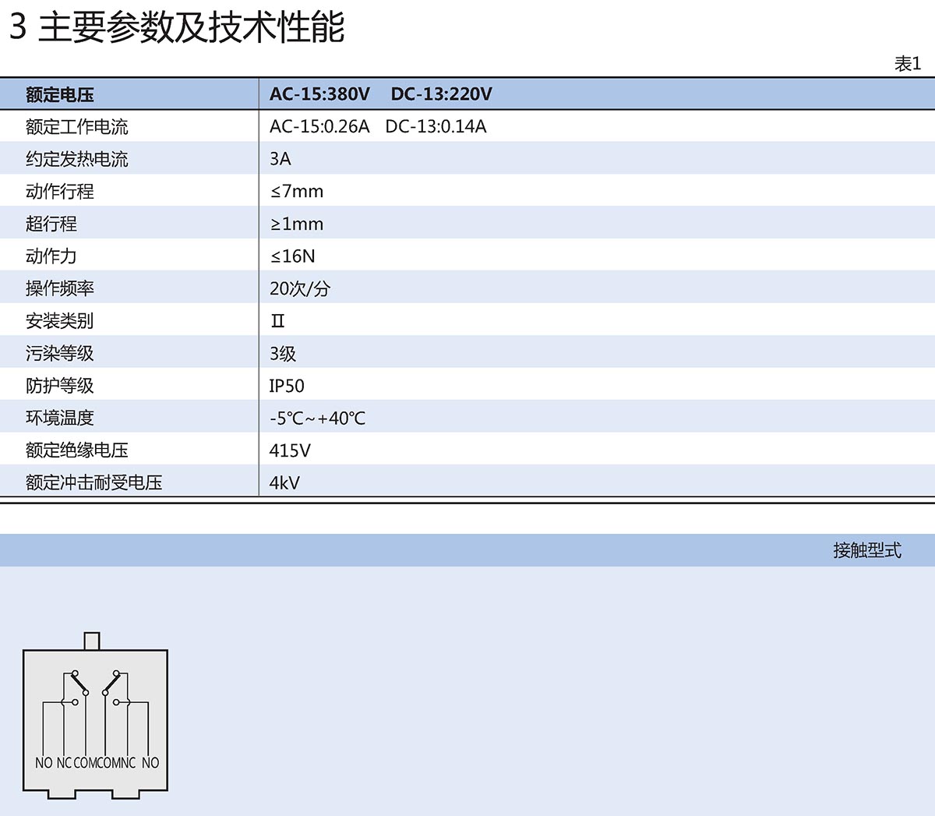Click the 约定发热电流 value 3A

click(x=280, y=159)
